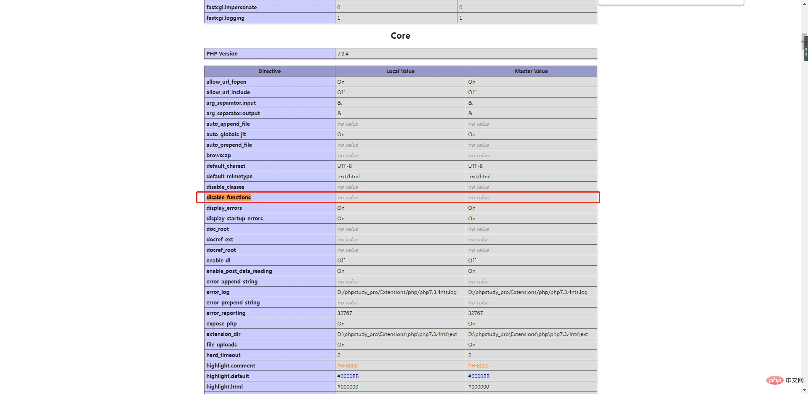Image resolution: width=808 pixels, height=394 pixels.
Task: Click the "arg_separator.input" directive name
Action: [x=231, y=103]
